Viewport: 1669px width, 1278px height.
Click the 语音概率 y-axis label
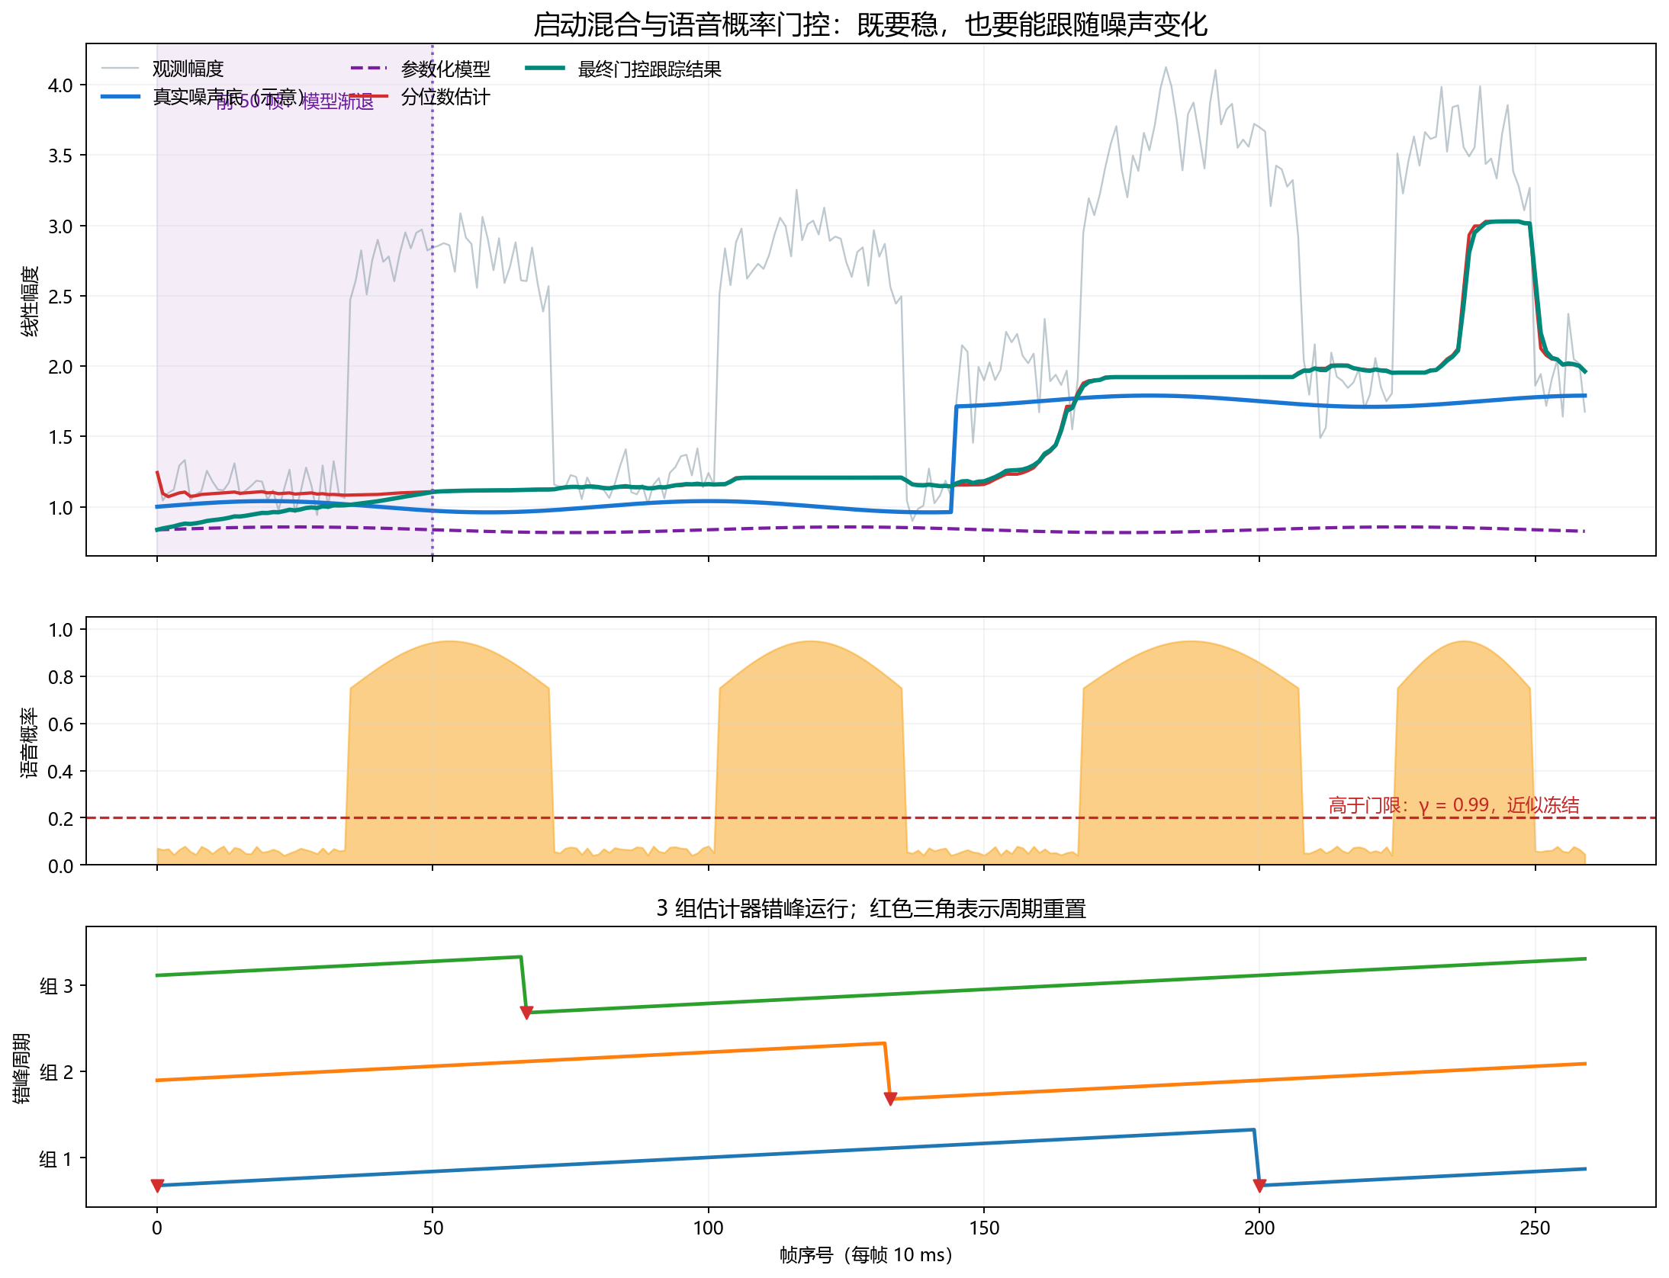[29, 742]
